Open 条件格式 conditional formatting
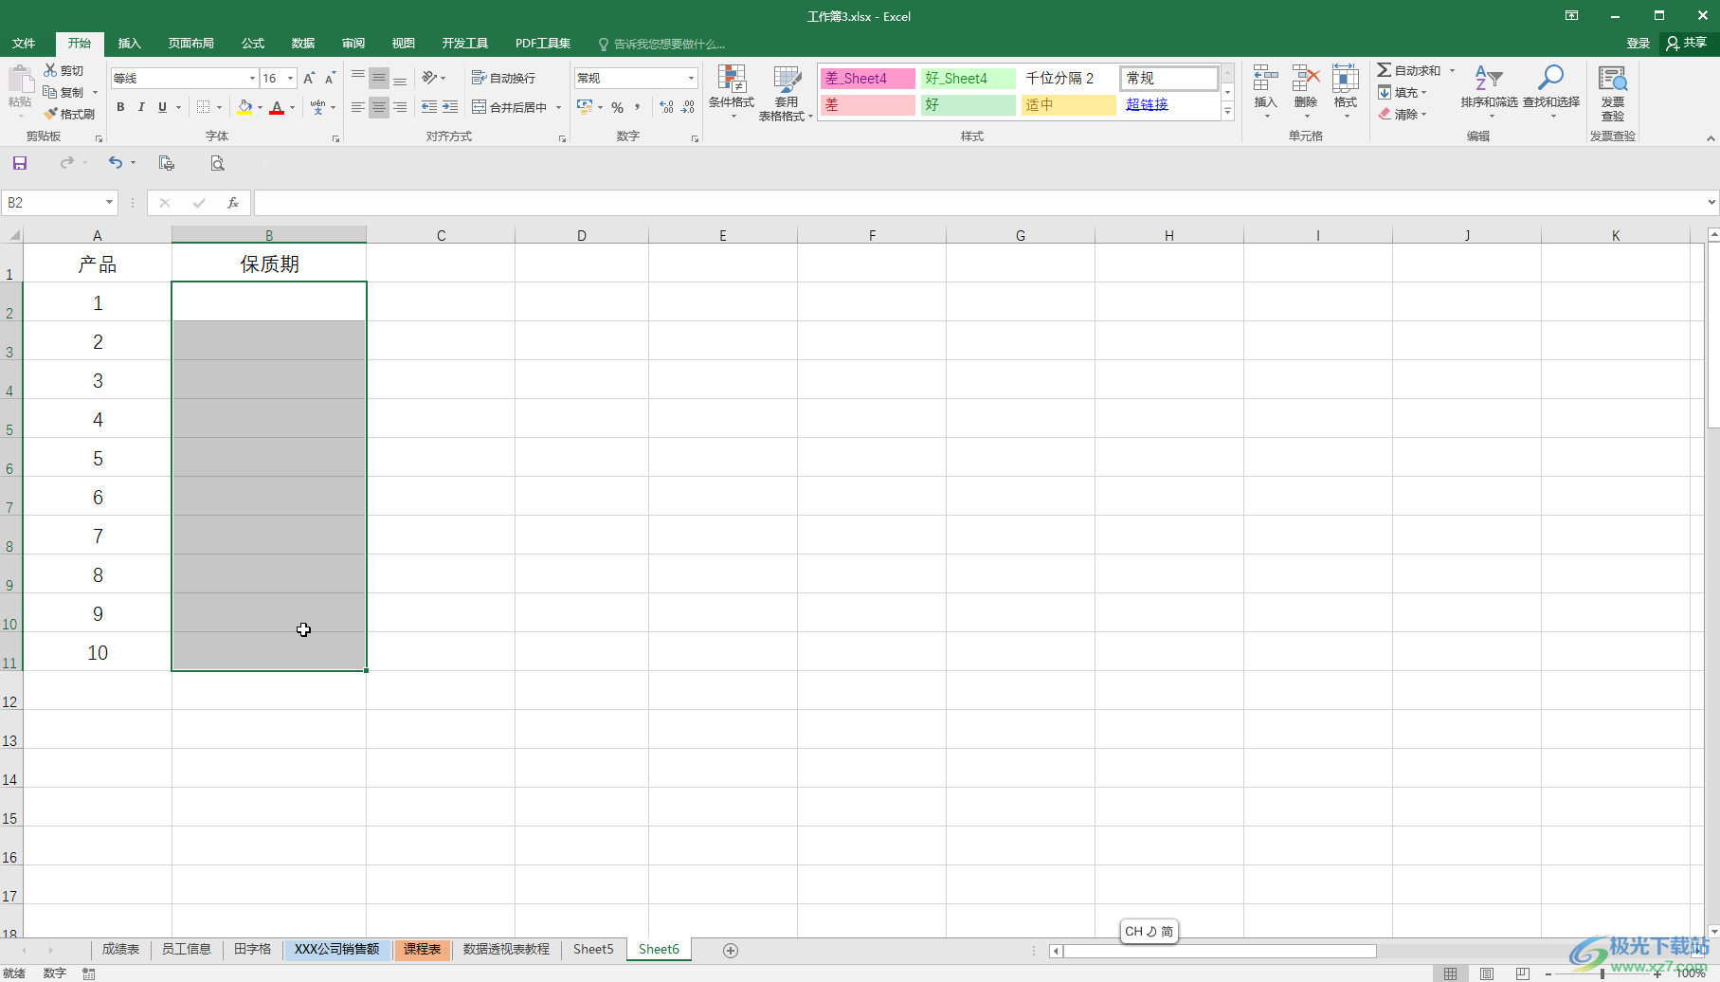This screenshot has height=982, width=1720. point(731,91)
